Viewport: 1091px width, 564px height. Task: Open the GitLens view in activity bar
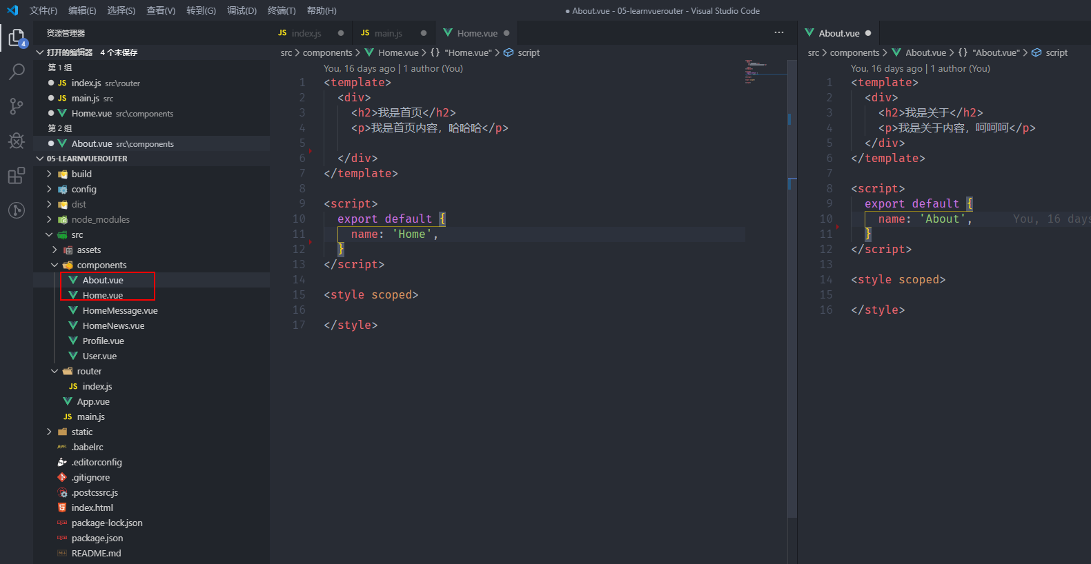(x=17, y=210)
